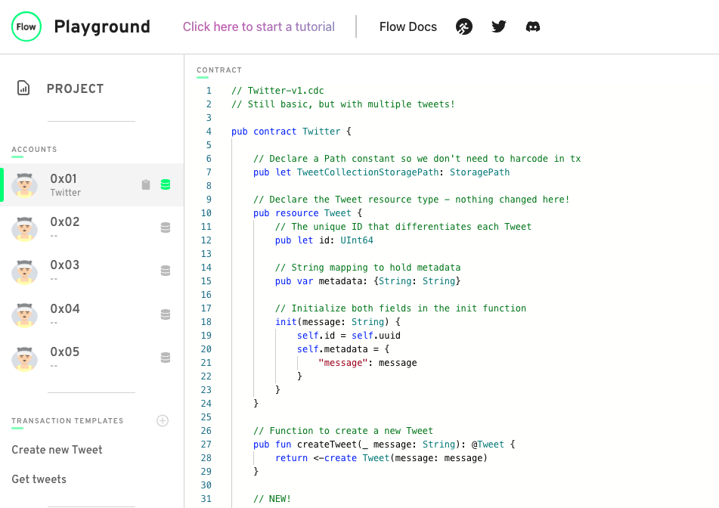The image size is (719, 508).
Task: Select account 0x05
Action: tap(91, 358)
